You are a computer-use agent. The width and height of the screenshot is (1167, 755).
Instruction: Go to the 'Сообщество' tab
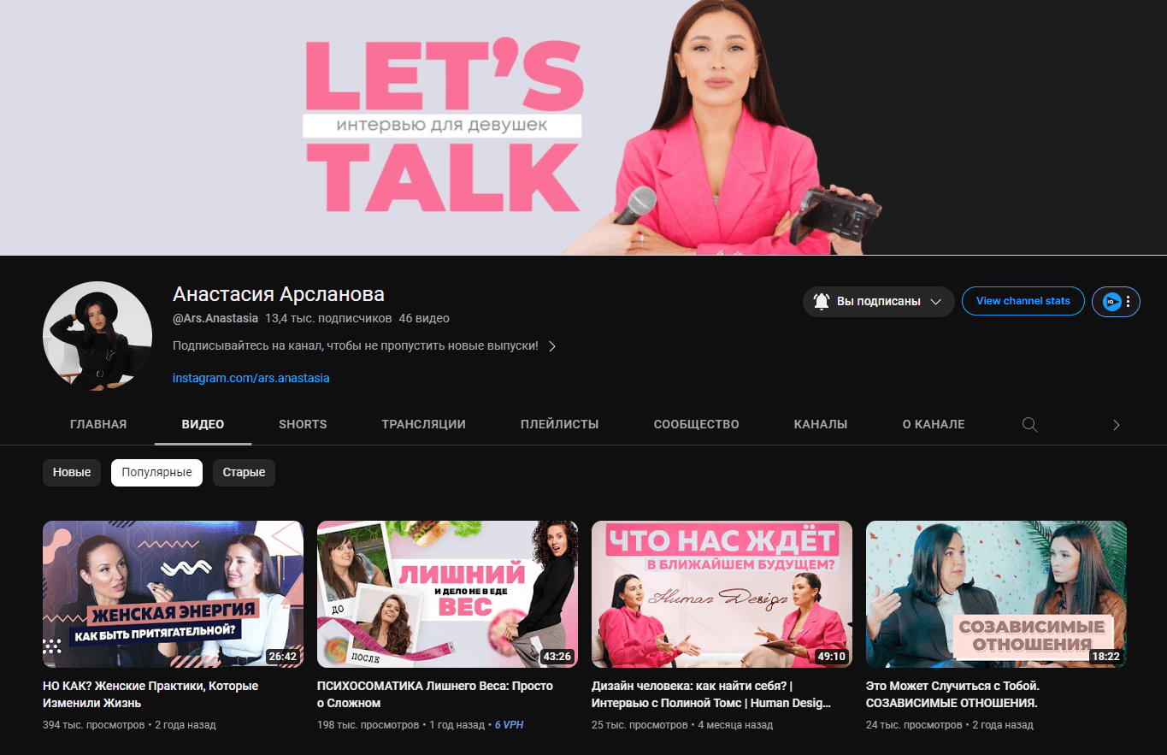(x=696, y=424)
